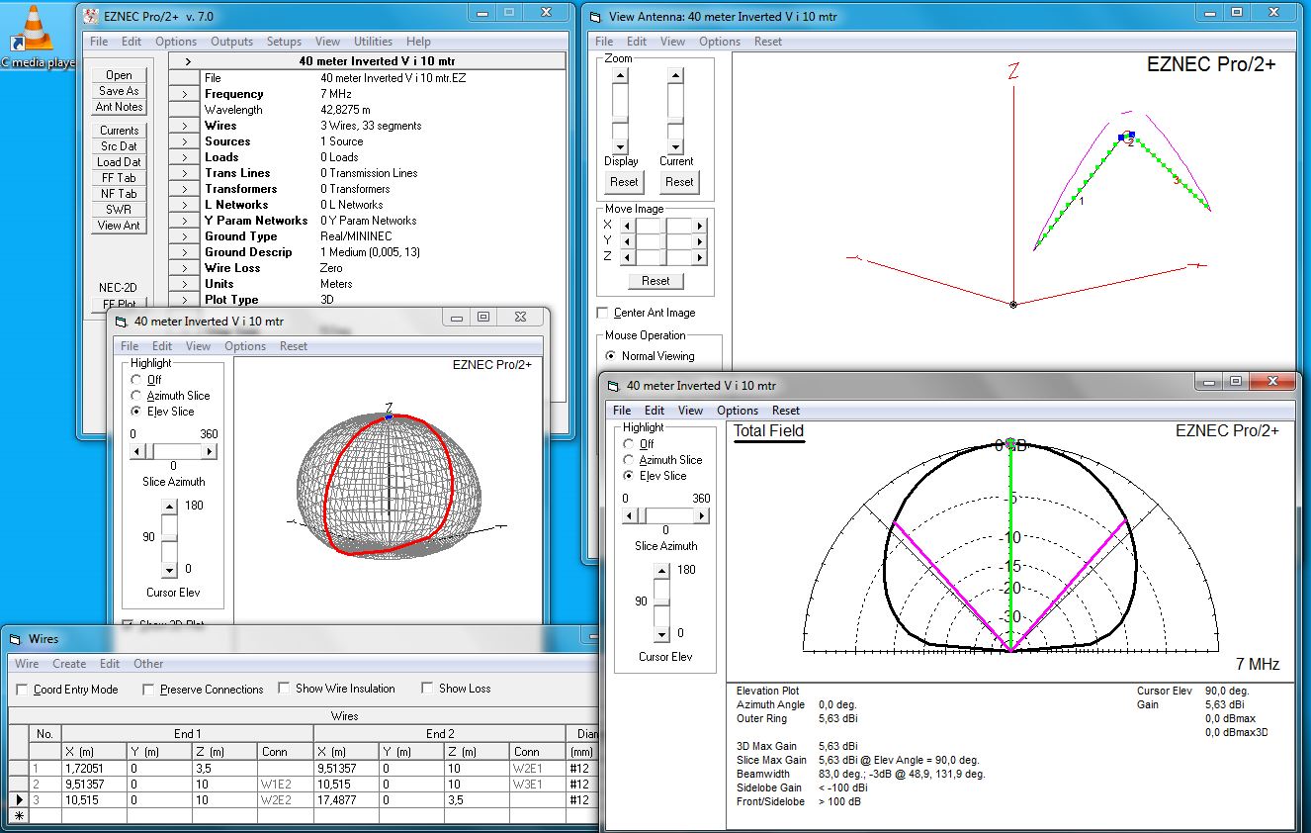Click the X move image right arrow
Image resolution: width=1311 pixels, height=833 pixels.
[700, 226]
